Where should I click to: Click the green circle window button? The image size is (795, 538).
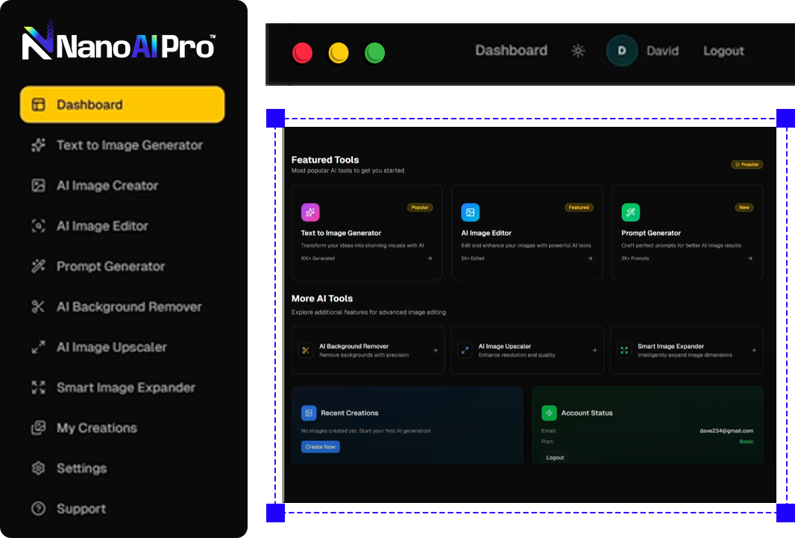pyautogui.click(x=374, y=53)
